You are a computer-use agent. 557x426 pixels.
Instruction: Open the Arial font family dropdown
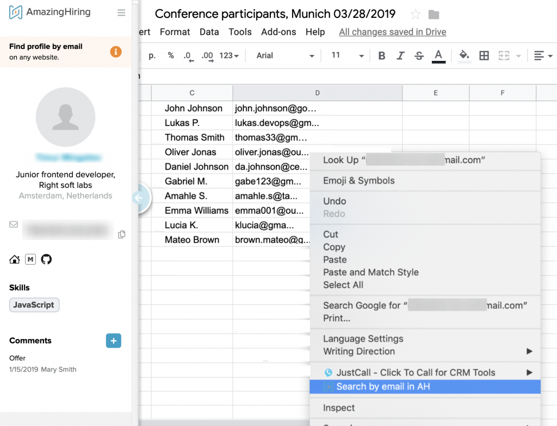[285, 56]
